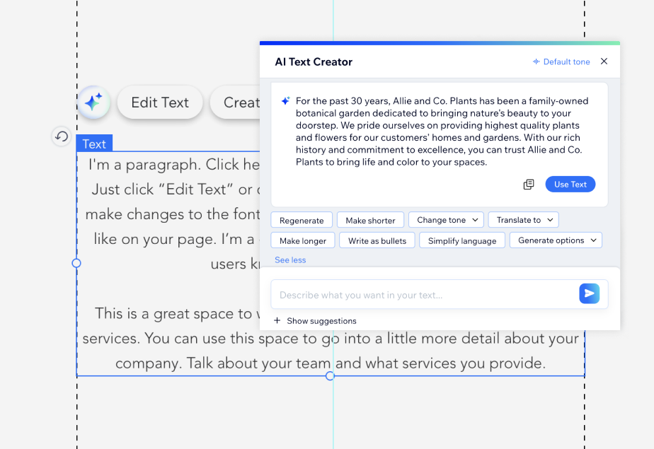Screen dimensions: 654x449
Task: Click Write as bullets
Action: point(377,240)
